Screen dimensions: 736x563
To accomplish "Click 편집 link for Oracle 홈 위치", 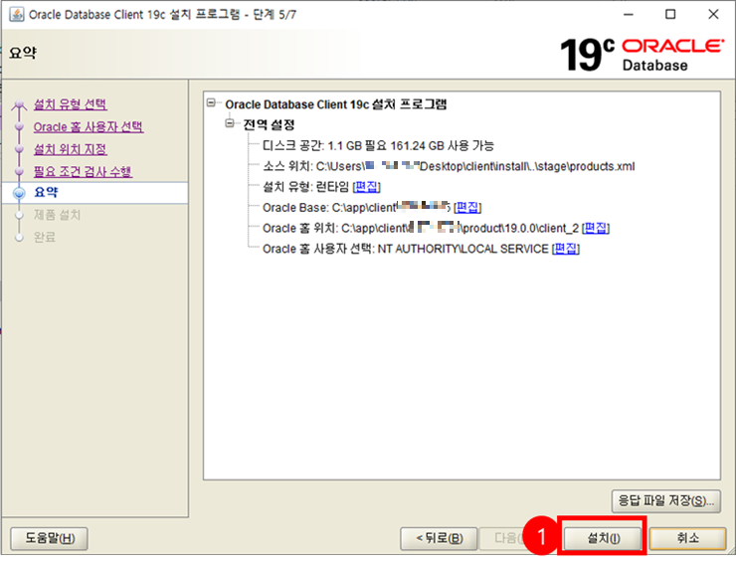I will pos(596,228).
